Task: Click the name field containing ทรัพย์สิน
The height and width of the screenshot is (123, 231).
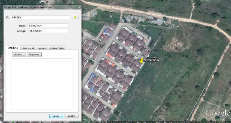Action: click(40, 17)
